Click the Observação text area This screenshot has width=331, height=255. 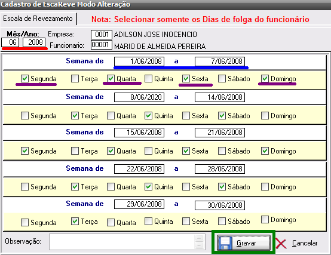[122, 242]
